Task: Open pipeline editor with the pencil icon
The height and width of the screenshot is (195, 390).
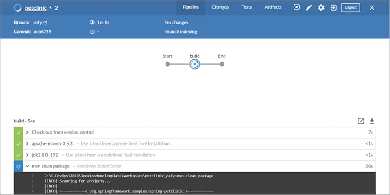Action: point(309,7)
